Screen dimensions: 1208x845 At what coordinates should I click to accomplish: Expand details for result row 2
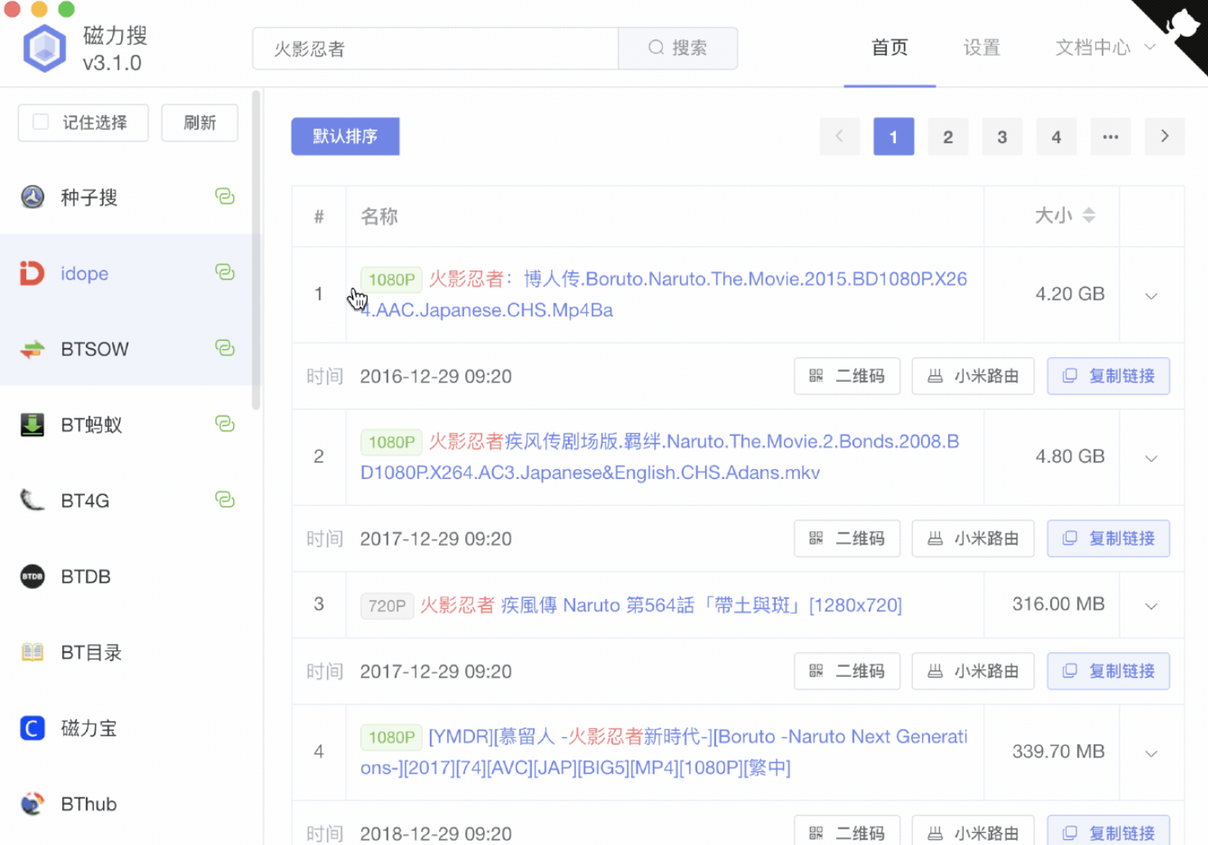[1151, 458]
